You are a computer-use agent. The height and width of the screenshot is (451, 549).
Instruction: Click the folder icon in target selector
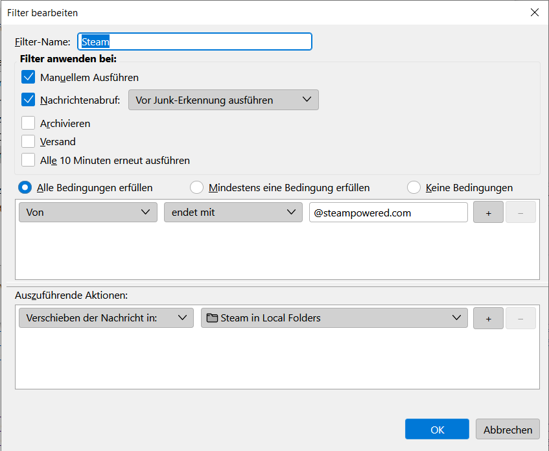click(212, 318)
